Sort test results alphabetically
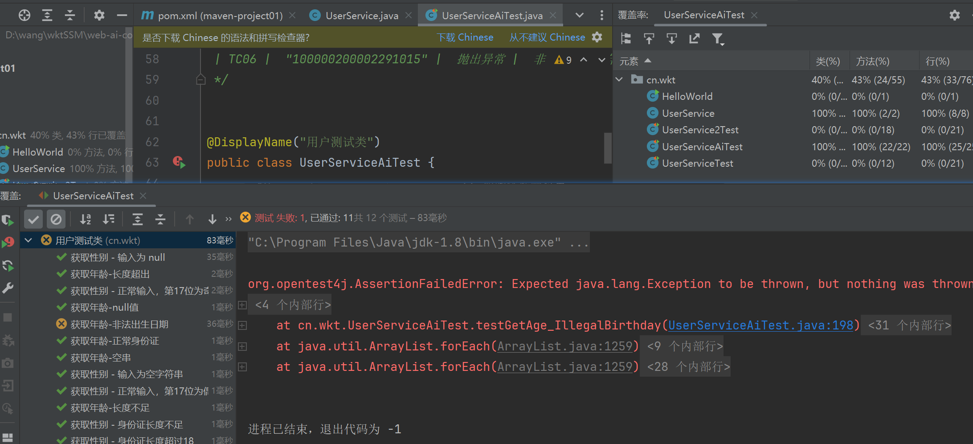 click(x=86, y=219)
